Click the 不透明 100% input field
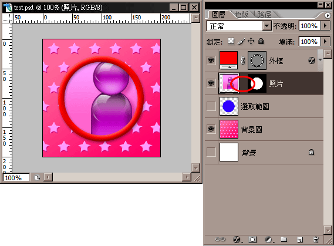 pyautogui.click(x=309, y=26)
